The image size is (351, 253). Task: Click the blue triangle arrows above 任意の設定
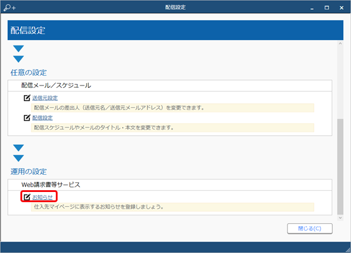pyautogui.click(x=19, y=54)
